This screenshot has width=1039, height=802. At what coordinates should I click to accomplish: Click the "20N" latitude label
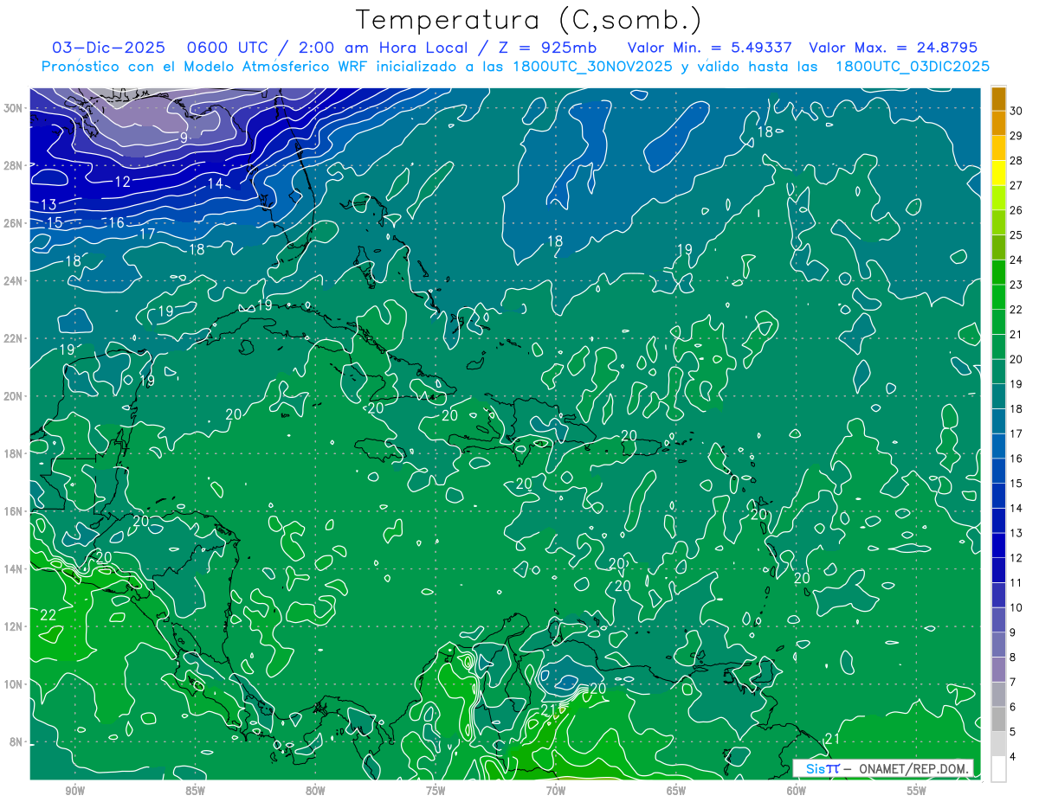click(15, 396)
